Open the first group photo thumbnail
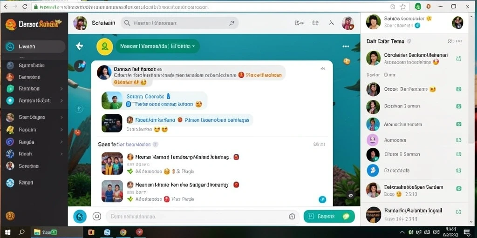Image resolution: width=477 pixels, height=238 pixels. pos(112,163)
